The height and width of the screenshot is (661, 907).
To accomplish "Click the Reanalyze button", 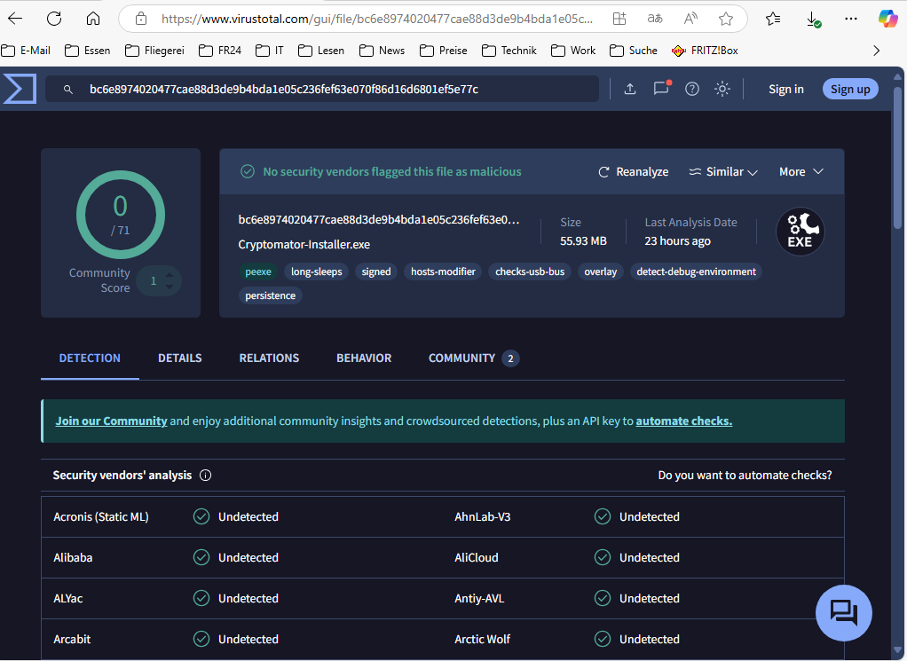I will click(634, 172).
